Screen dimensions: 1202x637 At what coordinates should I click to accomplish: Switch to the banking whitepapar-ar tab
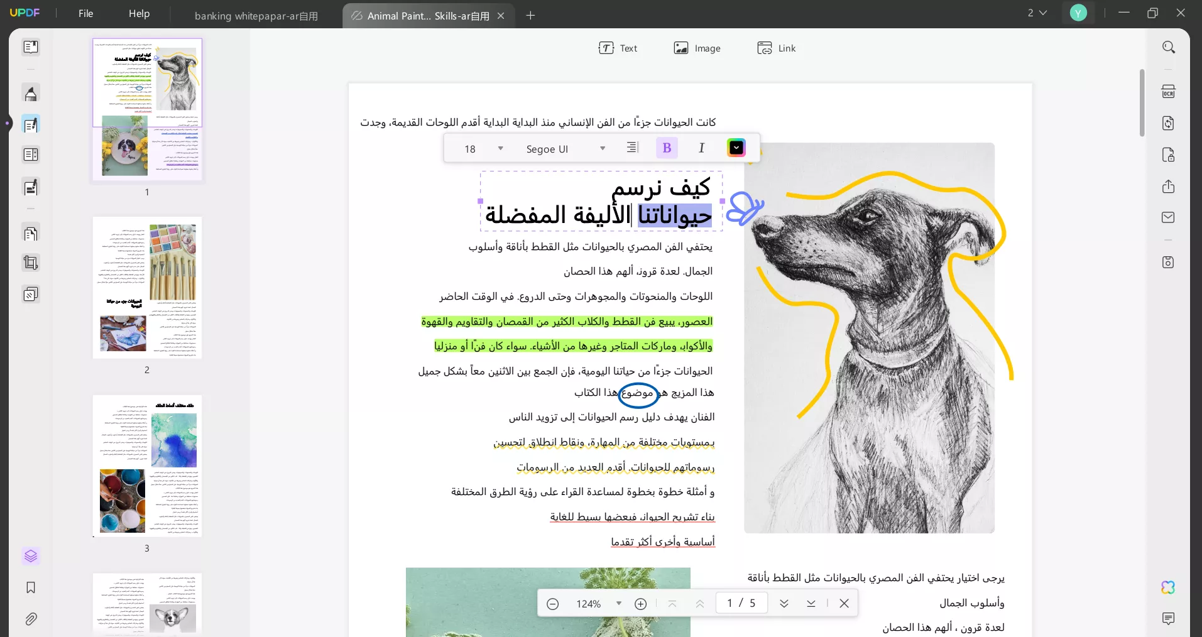(x=256, y=16)
